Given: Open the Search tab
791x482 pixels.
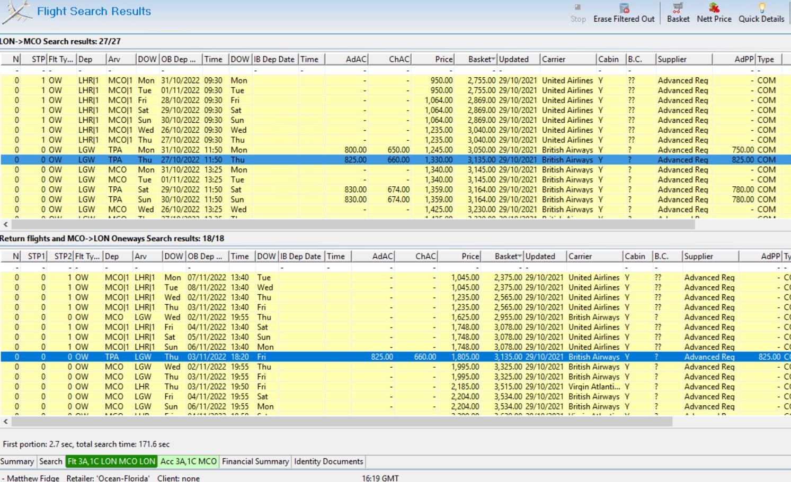Looking at the screenshot, I should pyautogui.click(x=50, y=461).
